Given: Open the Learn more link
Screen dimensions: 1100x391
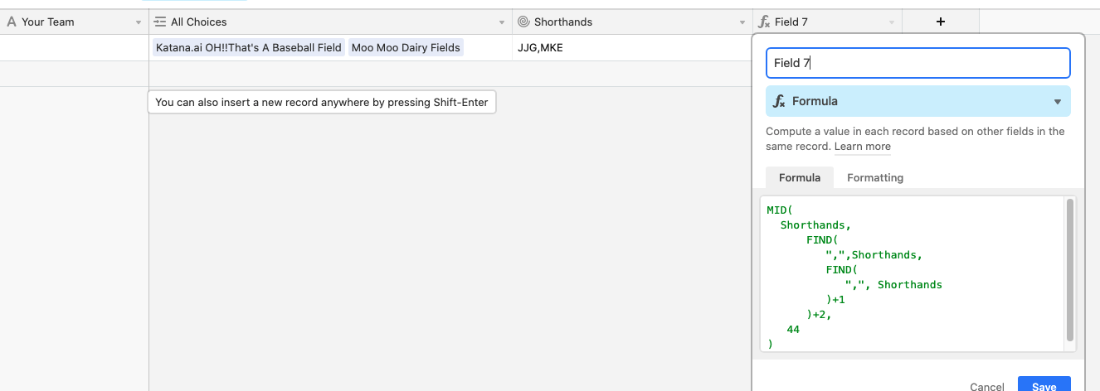Looking at the screenshot, I should click(x=863, y=147).
